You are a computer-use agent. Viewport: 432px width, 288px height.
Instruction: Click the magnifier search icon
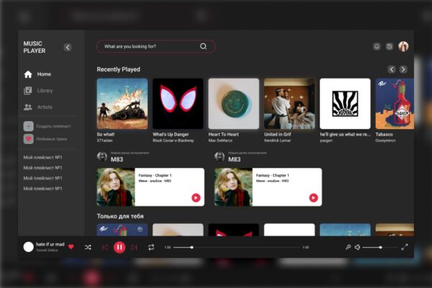pos(203,46)
